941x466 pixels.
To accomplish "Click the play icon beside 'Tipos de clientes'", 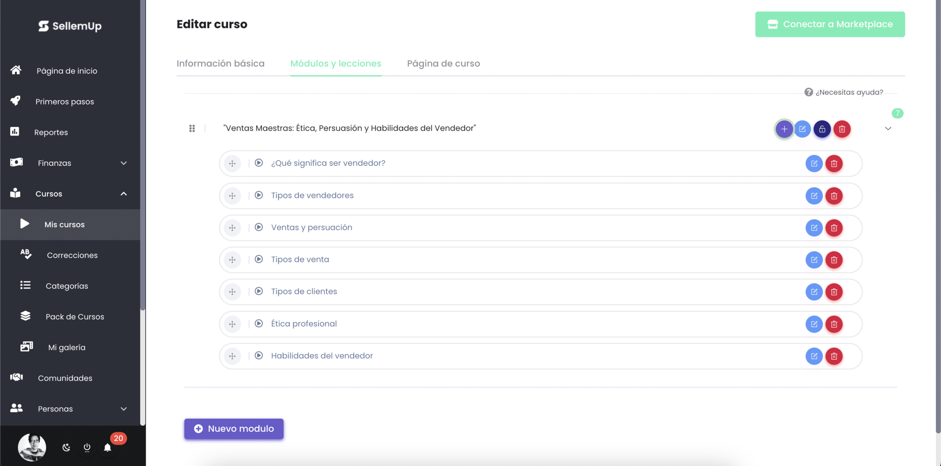I will [259, 291].
